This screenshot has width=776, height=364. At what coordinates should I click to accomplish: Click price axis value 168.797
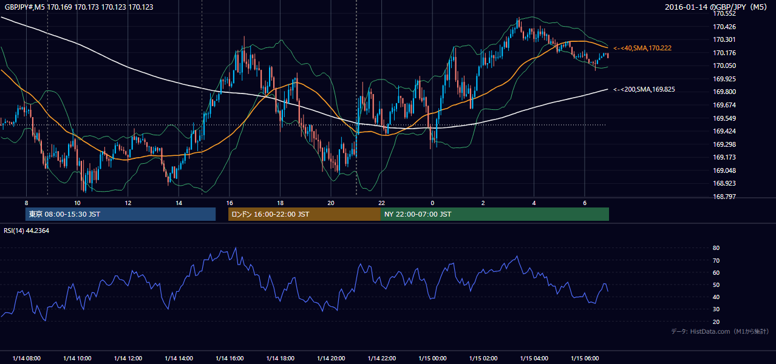(x=724, y=197)
